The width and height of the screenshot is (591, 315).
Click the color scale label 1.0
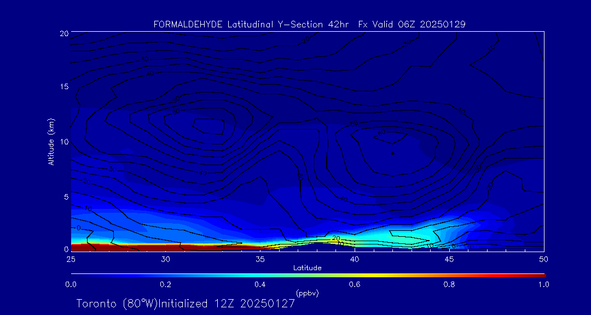coord(543,284)
